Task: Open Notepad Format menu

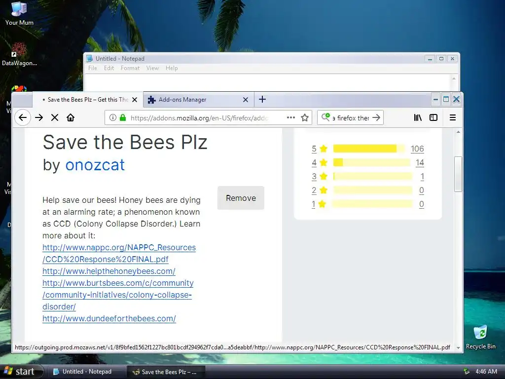Action: click(130, 68)
